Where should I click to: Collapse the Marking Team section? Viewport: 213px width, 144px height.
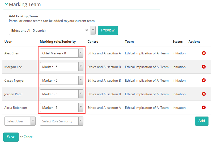pos(6,4)
